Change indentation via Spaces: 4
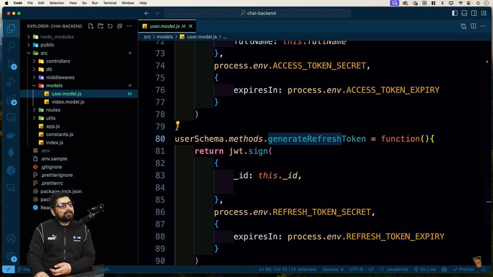493x277 pixels. click(x=333, y=269)
